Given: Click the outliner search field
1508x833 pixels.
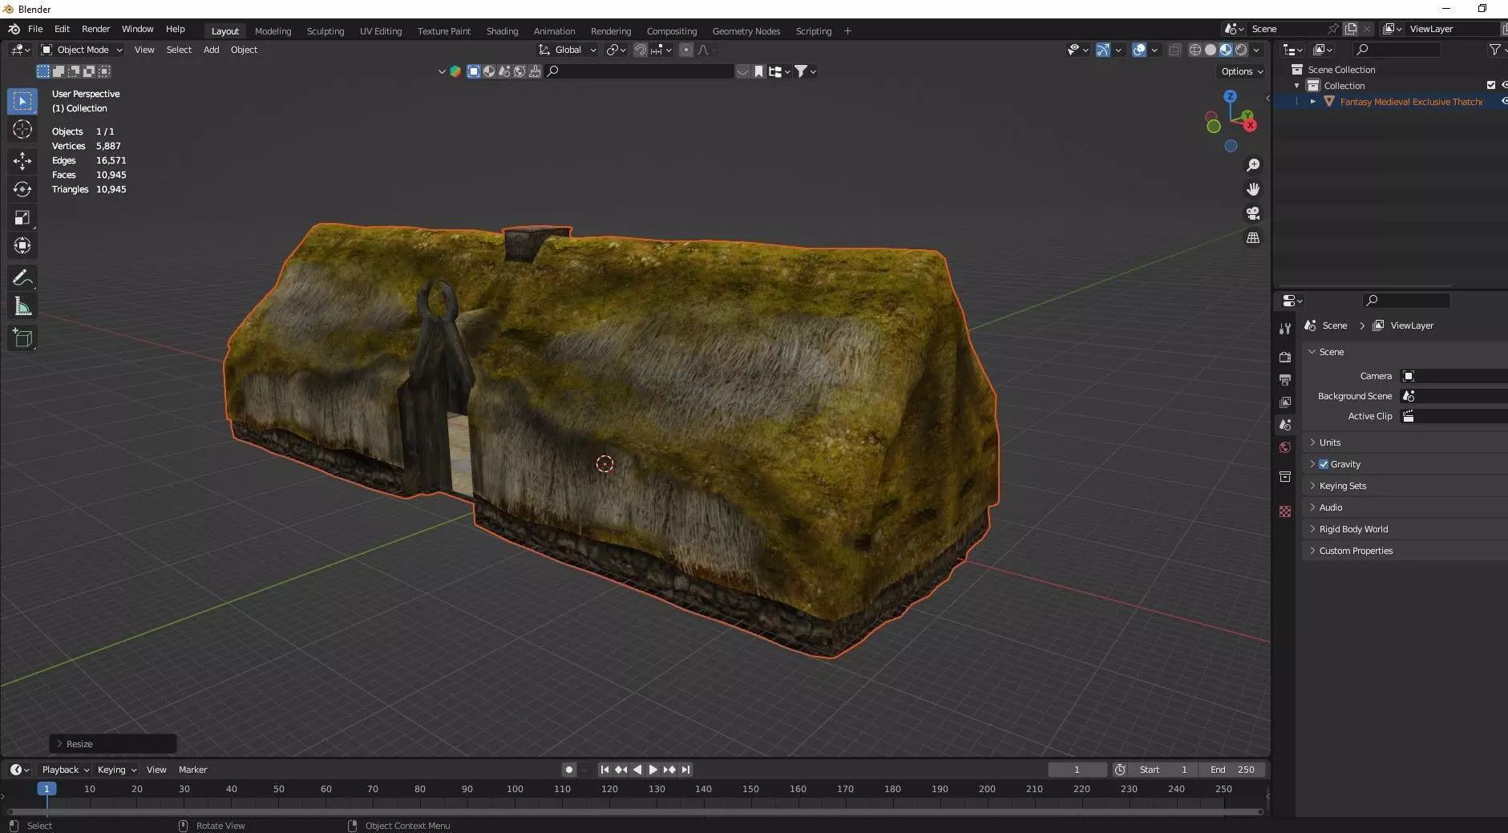Looking at the screenshot, I should click(x=1396, y=50).
